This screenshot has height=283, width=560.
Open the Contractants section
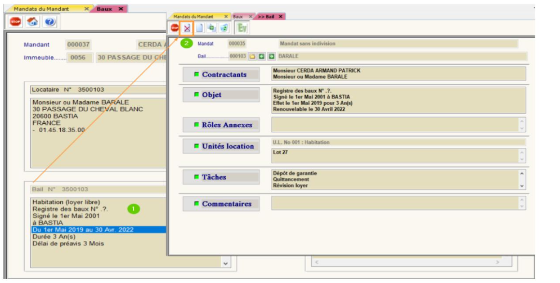click(x=221, y=74)
